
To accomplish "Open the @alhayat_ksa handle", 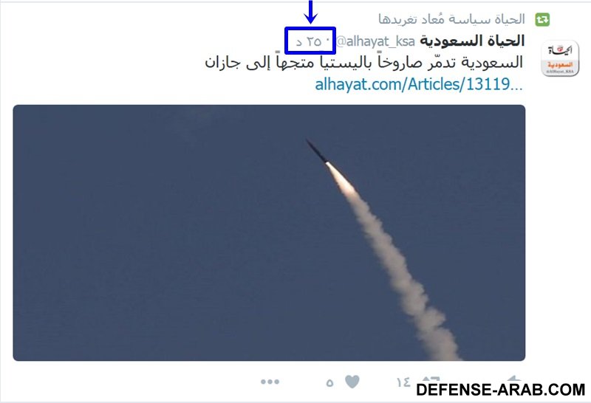I will pyautogui.click(x=375, y=41).
